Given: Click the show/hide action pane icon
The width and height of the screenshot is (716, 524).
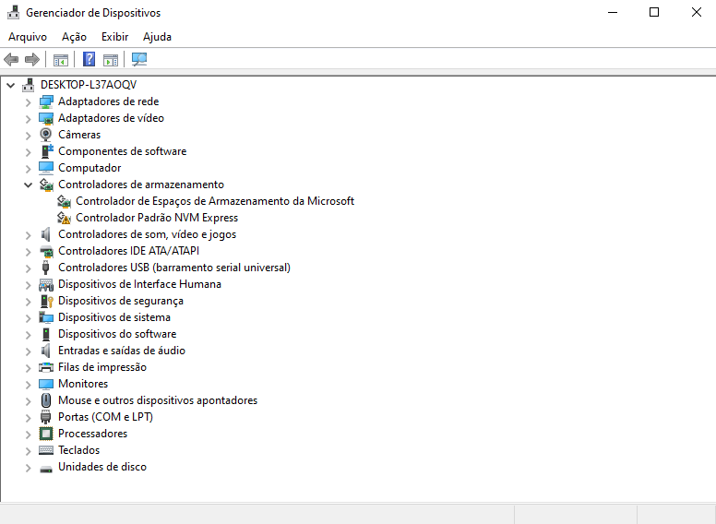Looking at the screenshot, I should (x=111, y=59).
